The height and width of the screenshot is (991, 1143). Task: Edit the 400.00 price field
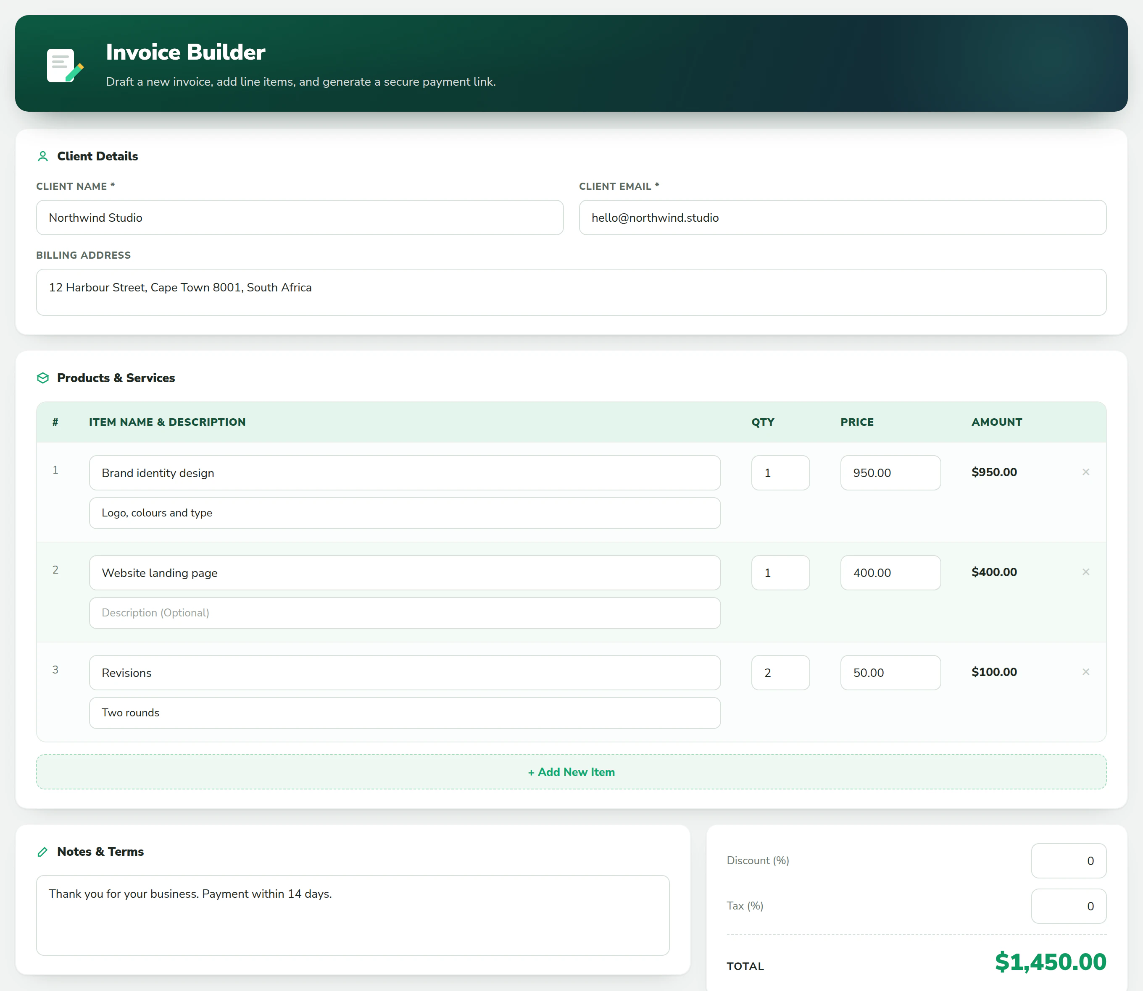tap(890, 573)
